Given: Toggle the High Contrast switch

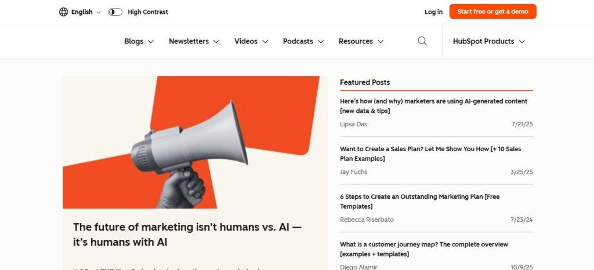Looking at the screenshot, I should [115, 12].
